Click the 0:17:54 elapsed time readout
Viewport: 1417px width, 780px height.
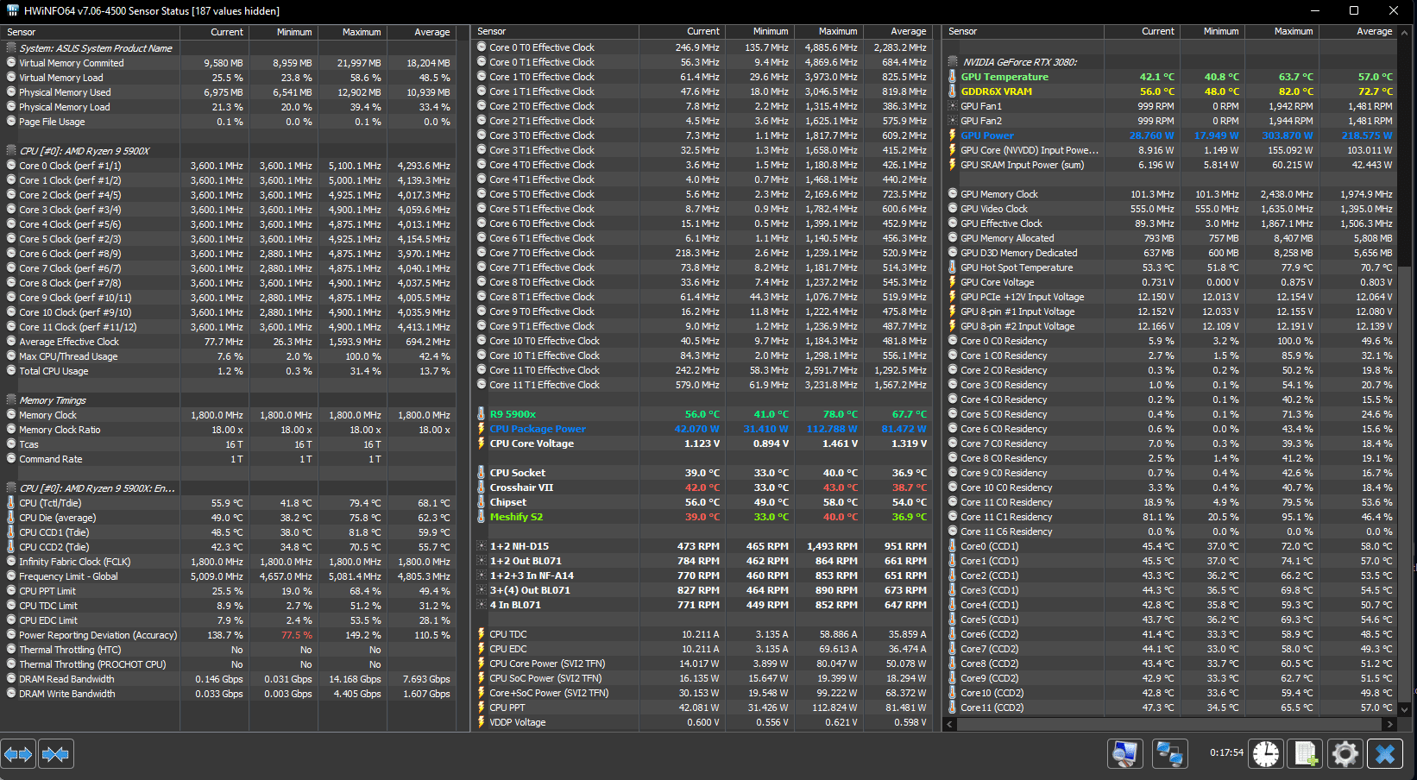tap(1226, 753)
